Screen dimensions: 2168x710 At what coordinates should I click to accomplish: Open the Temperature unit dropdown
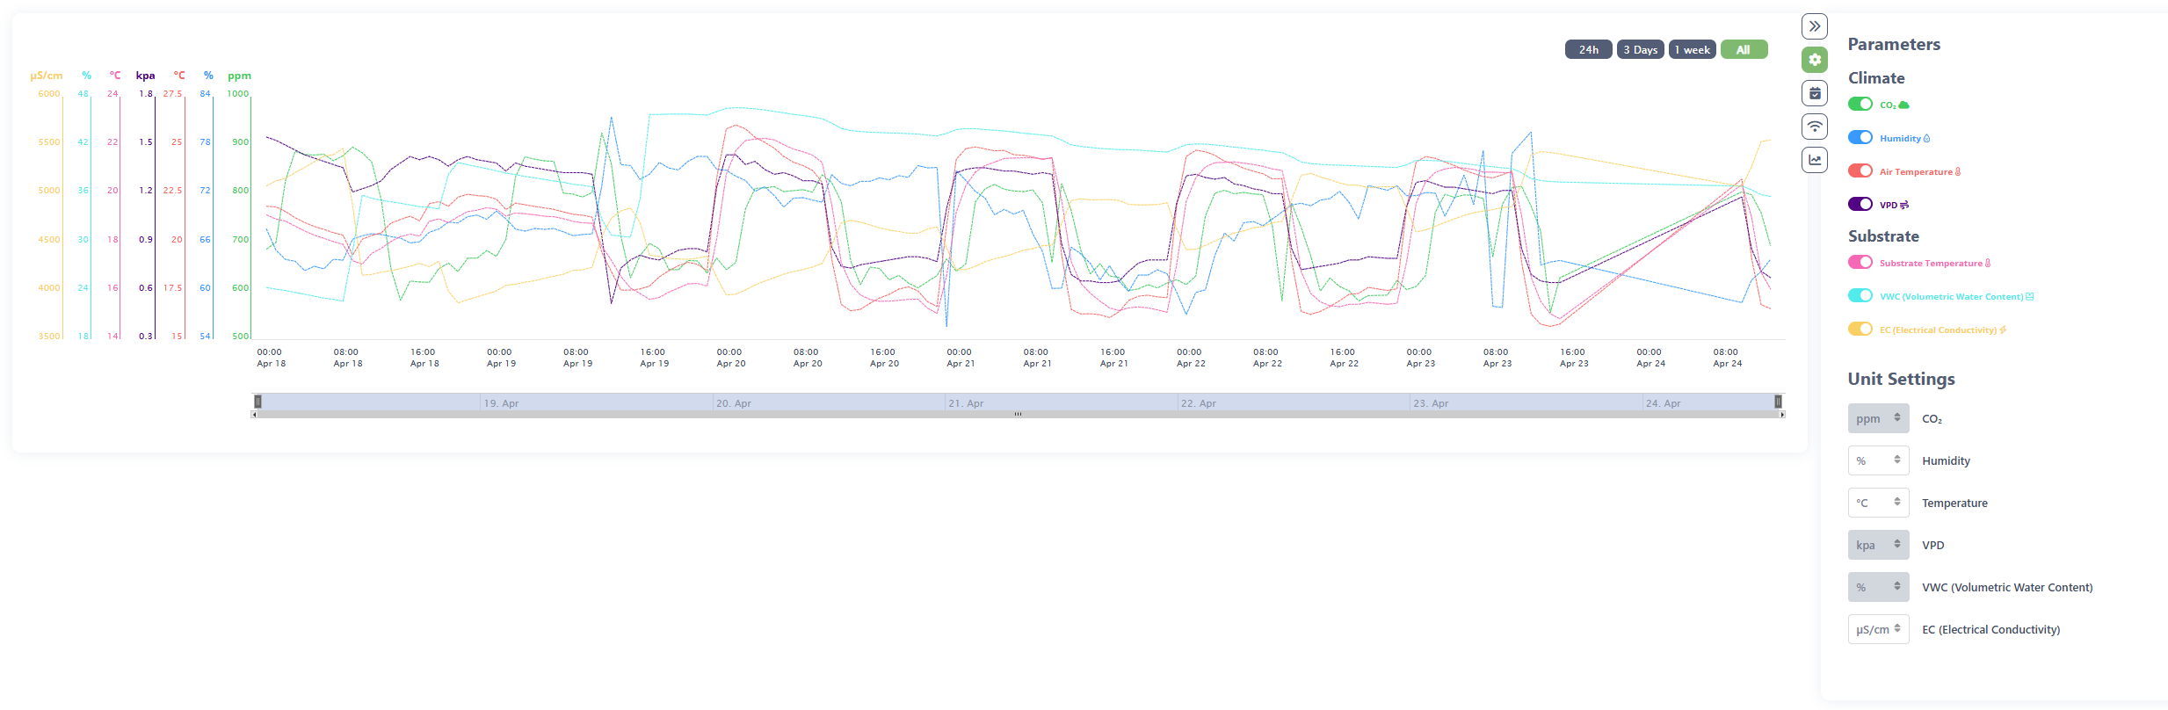click(x=1878, y=503)
